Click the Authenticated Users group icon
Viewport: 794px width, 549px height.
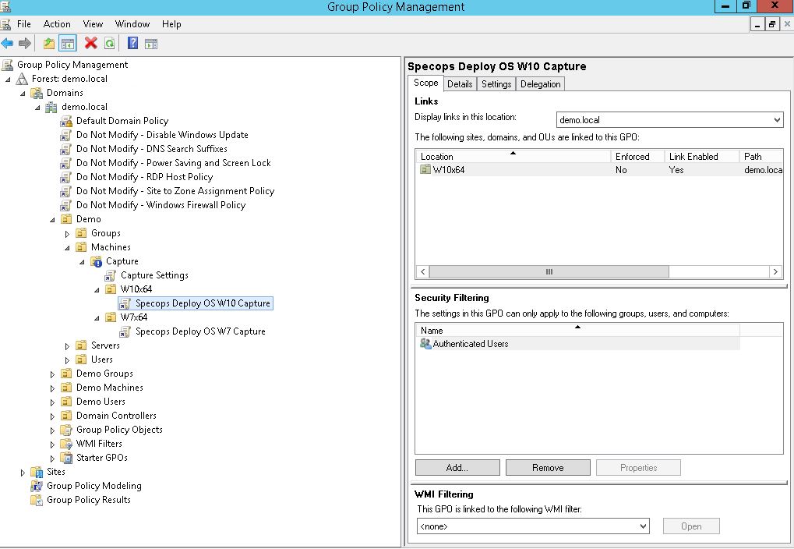coord(425,344)
